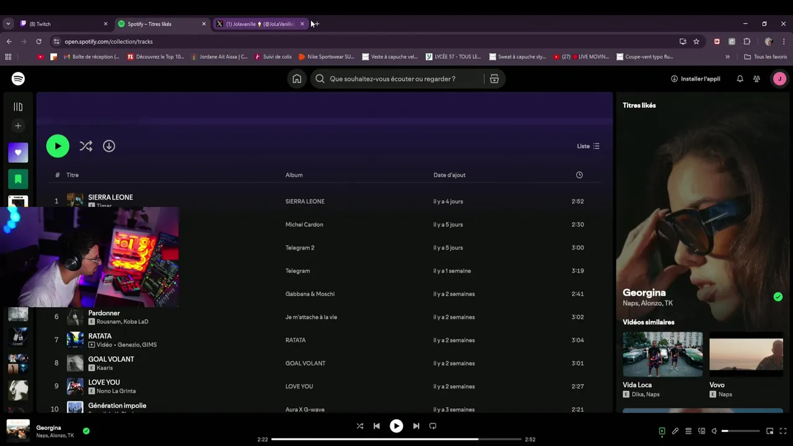The height and width of the screenshot is (446, 793).
Task: Open lyrics microphone icon
Action: (x=675, y=431)
